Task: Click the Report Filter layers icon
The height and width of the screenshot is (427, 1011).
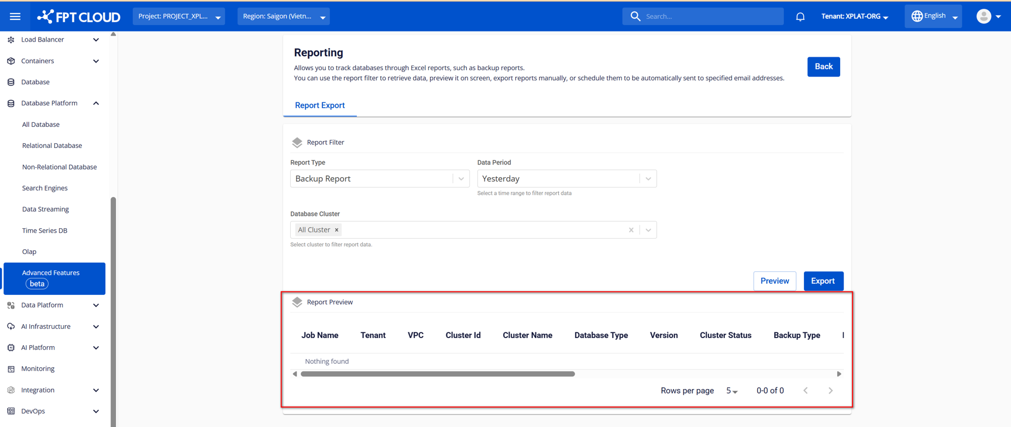Action: pos(297,142)
